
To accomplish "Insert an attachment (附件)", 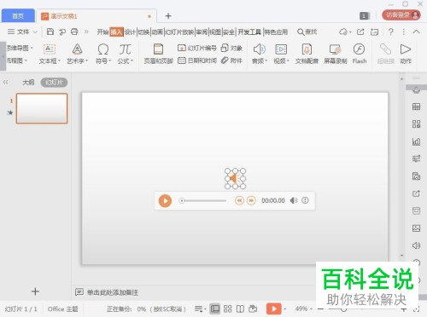I will pyautogui.click(x=231, y=61).
